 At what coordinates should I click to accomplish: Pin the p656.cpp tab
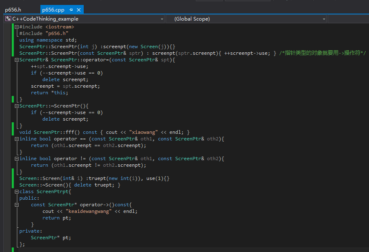(x=71, y=9)
